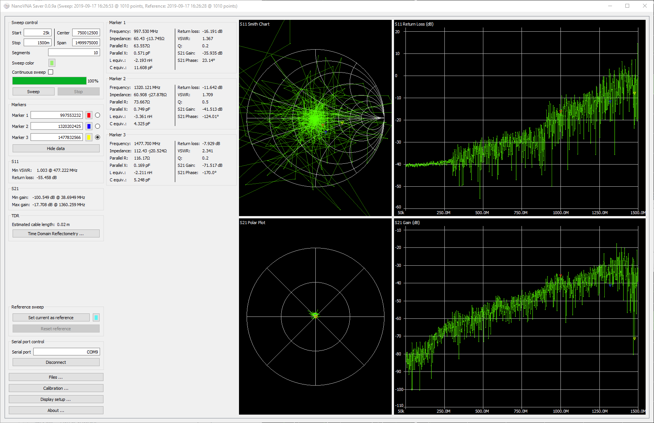The width and height of the screenshot is (654, 423).
Task: Show the About dialog
Action: [56, 410]
